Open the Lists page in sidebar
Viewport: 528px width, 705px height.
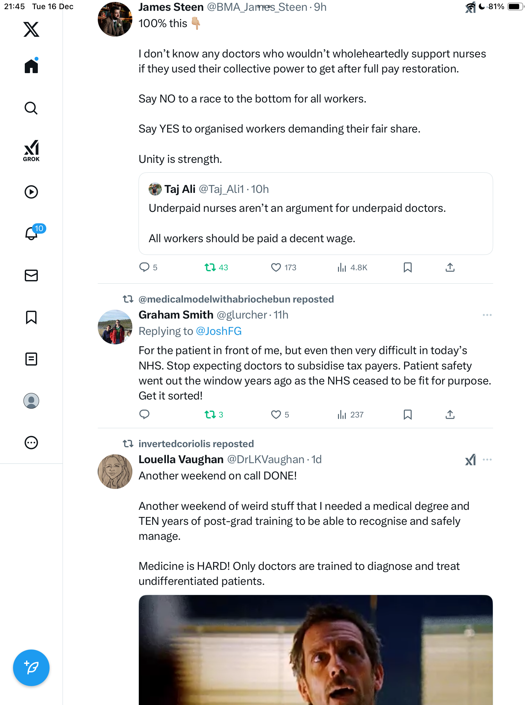click(x=31, y=359)
